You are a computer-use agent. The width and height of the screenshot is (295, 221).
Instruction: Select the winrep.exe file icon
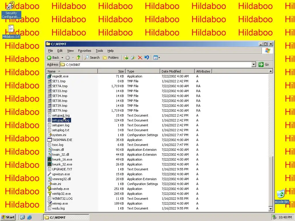50,203
